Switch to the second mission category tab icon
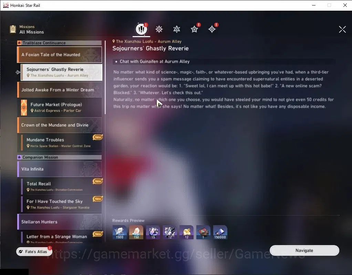The width and height of the screenshot is (352, 275). (159, 29)
